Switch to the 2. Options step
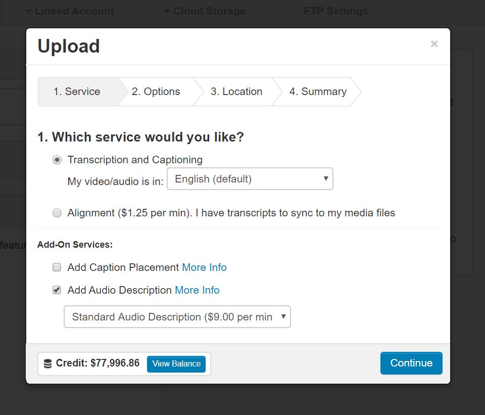Screen dimensions: 485x415 click(x=156, y=91)
